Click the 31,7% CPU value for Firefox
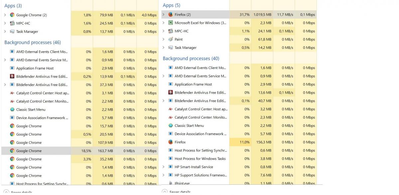 [x=244, y=15]
